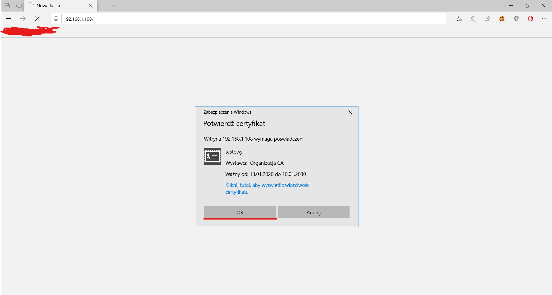This screenshot has height=295, width=552.
Task: Show tabs you've set aside
Action: pyautogui.click(x=7, y=6)
